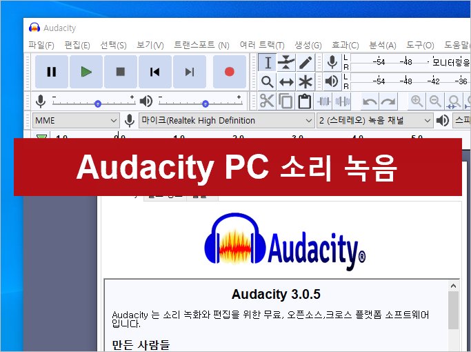Click the 만든 사람들 heading text
The image size is (471, 352).
(141, 344)
